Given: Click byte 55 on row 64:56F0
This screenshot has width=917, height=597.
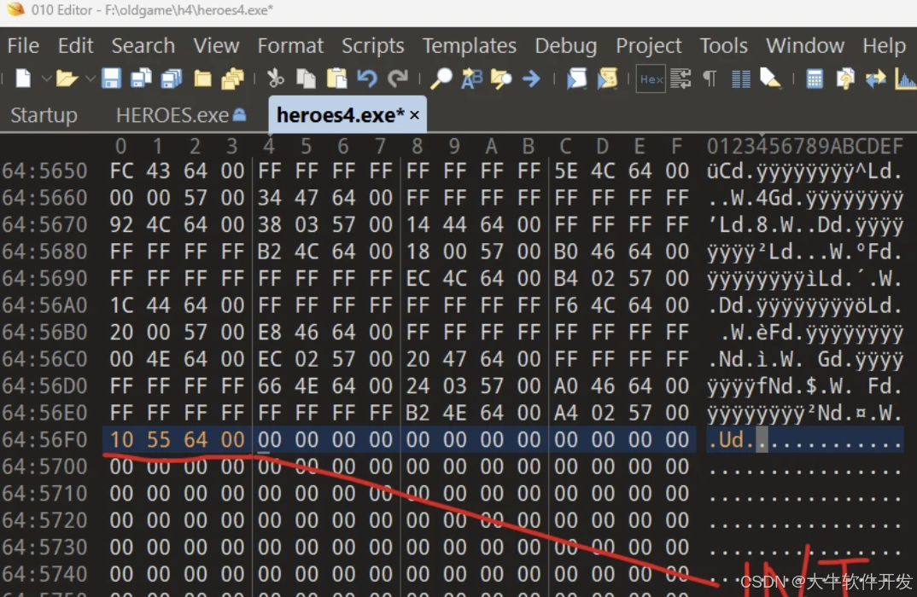Looking at the screenshot, I should tap(159, 440).
